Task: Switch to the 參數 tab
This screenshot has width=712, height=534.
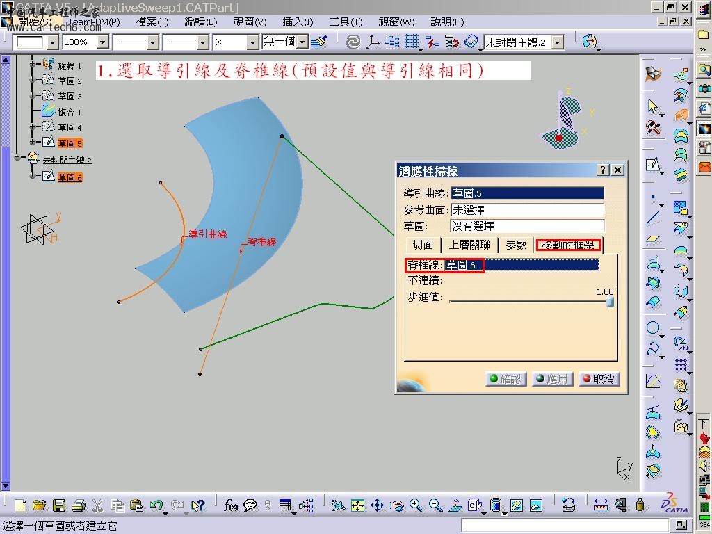Action: (x=517, y=245)
